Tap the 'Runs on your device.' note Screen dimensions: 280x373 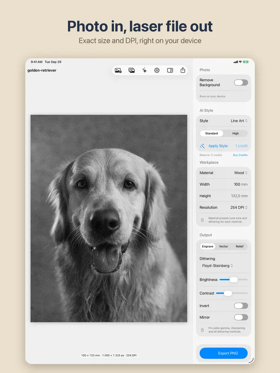coord(213,97)
